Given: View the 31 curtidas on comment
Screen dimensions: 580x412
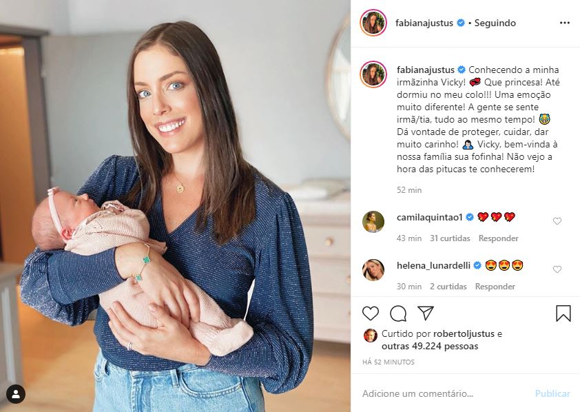Looking at the screenshot, I should pos(450,238).
